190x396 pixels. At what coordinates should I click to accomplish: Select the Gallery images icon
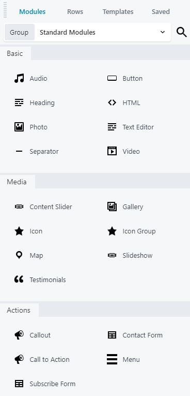[112, 207]
